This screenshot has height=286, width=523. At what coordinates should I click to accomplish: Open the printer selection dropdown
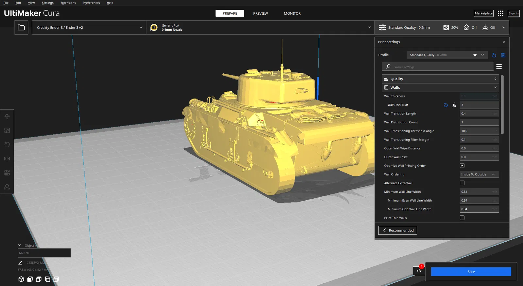point(89,27)
